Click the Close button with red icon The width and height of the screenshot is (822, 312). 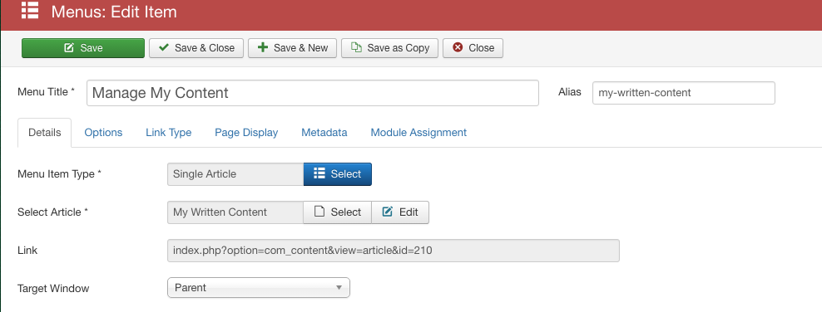point(473,48)
